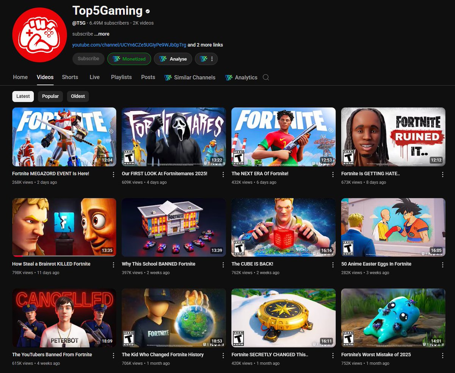Play the Goku anime mural thumbnail
The image size is (455, 373).
point(393,227)
